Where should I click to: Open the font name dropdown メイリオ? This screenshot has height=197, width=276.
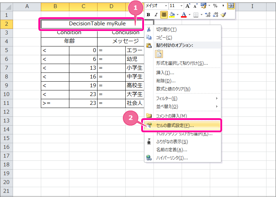coord(166,6)
